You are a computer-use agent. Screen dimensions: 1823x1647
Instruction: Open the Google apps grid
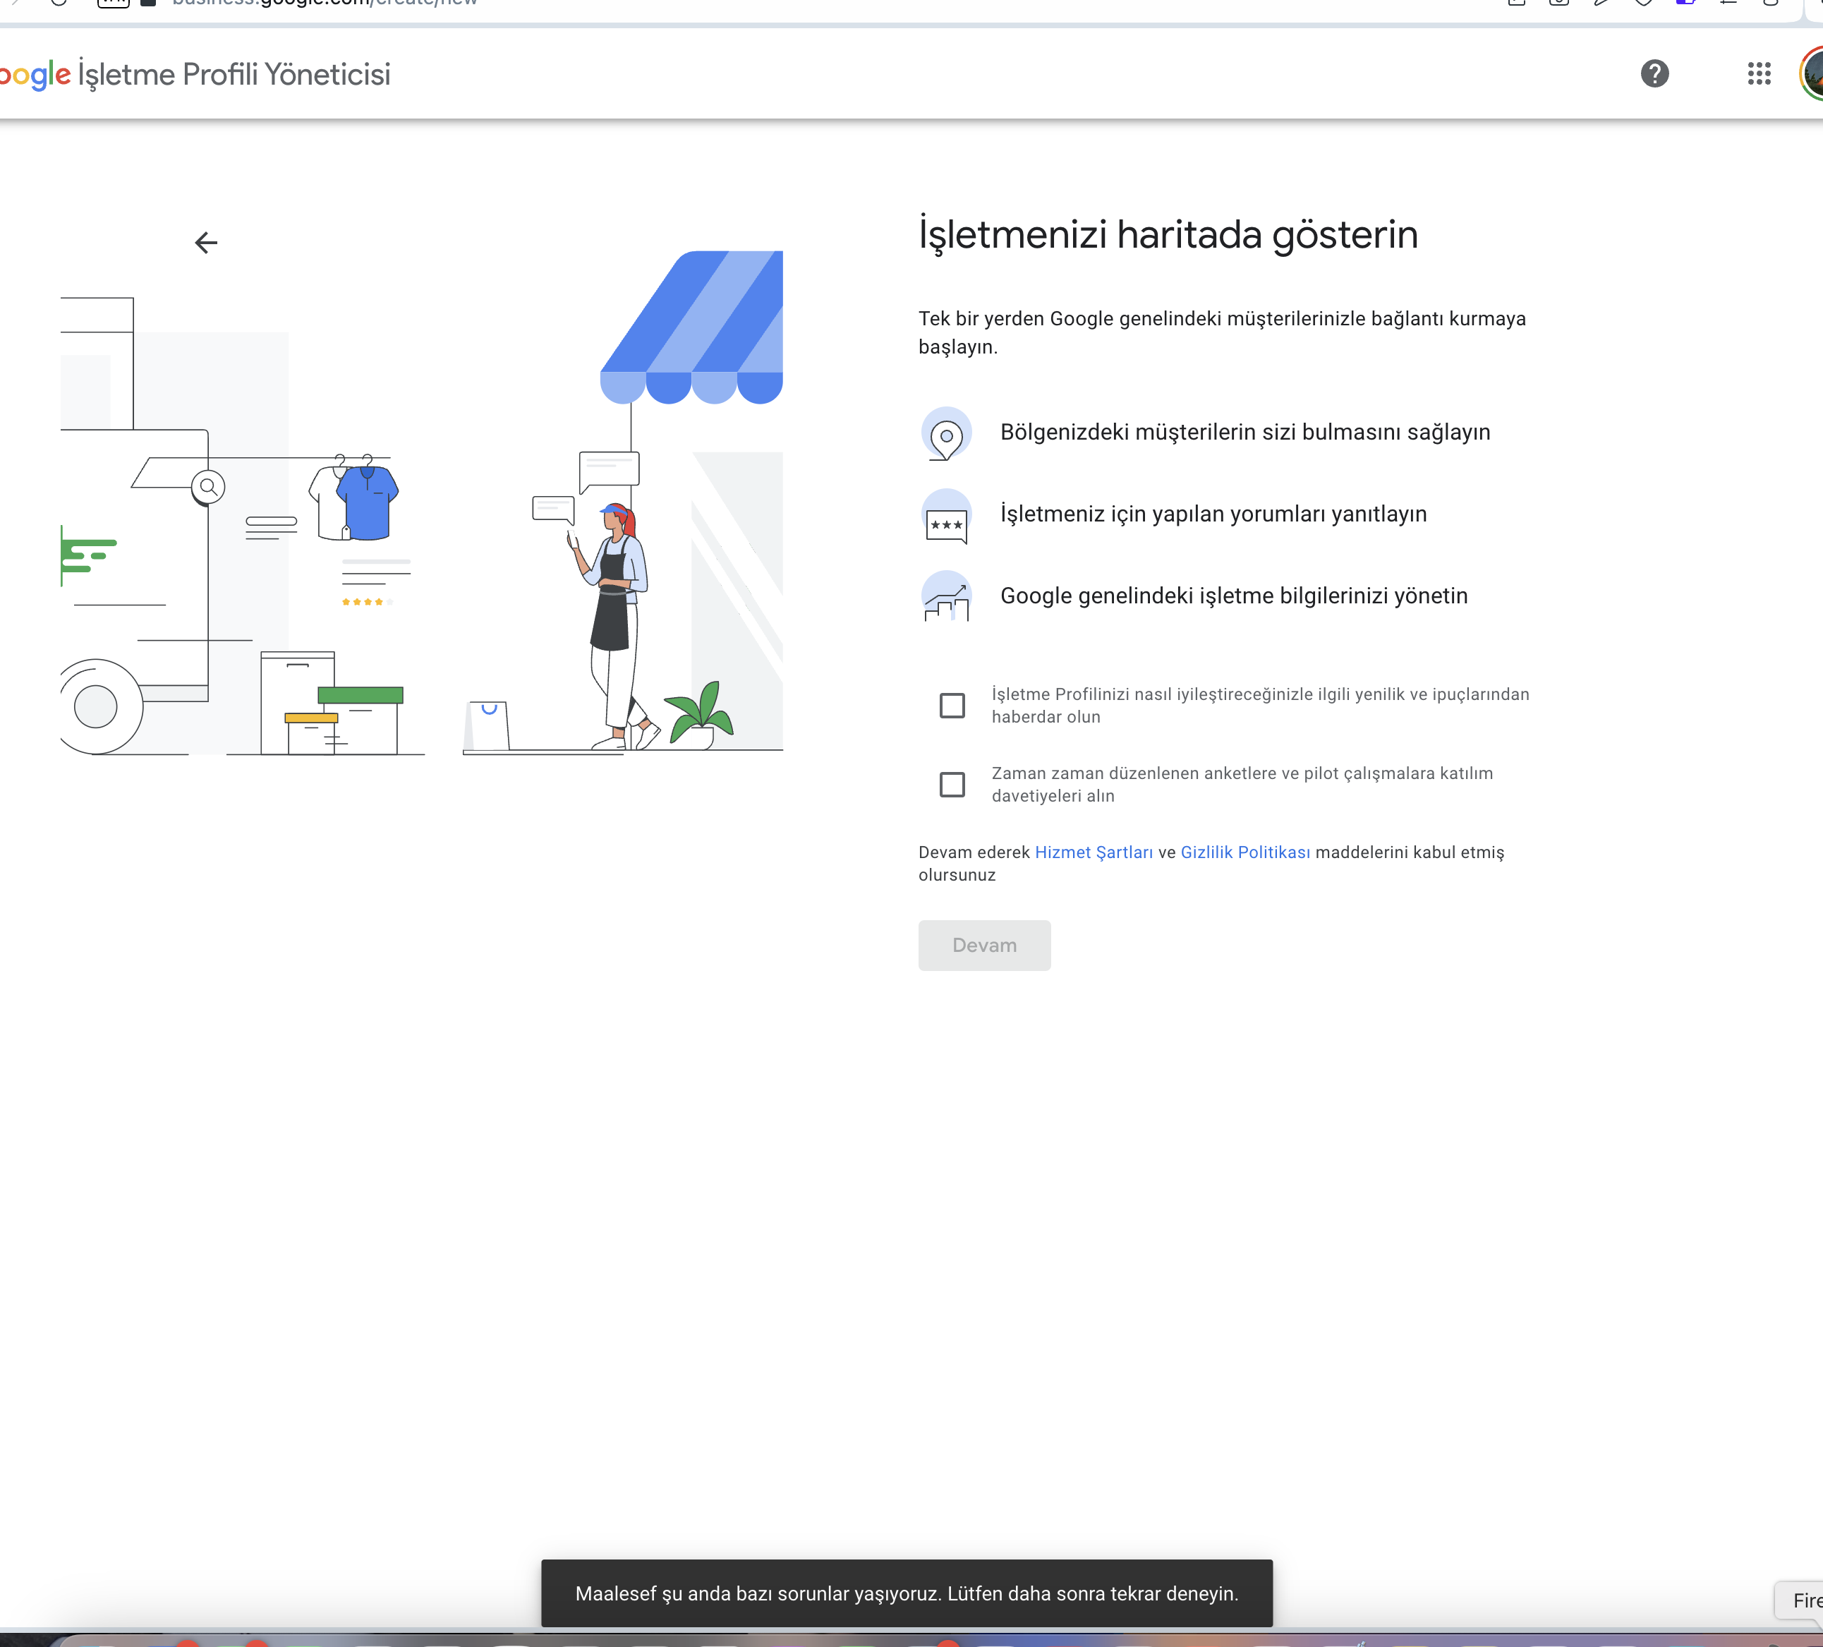click(1759, 73)
